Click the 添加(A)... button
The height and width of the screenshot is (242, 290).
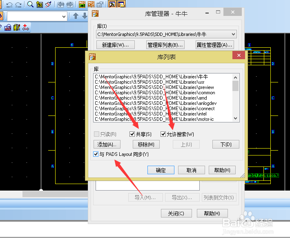pyautogui.click(x=107, y=144)
